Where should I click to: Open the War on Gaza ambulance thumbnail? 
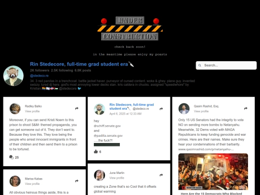point(213,171)
